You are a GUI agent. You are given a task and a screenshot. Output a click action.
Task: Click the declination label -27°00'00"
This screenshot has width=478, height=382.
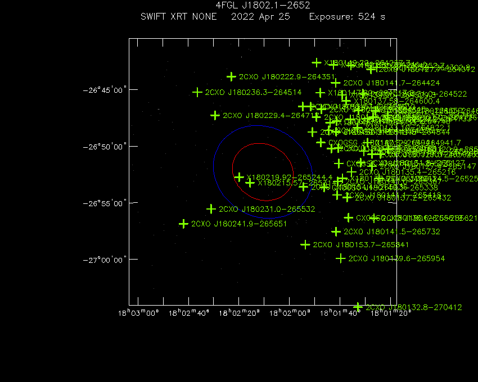(x=105, y=260)
